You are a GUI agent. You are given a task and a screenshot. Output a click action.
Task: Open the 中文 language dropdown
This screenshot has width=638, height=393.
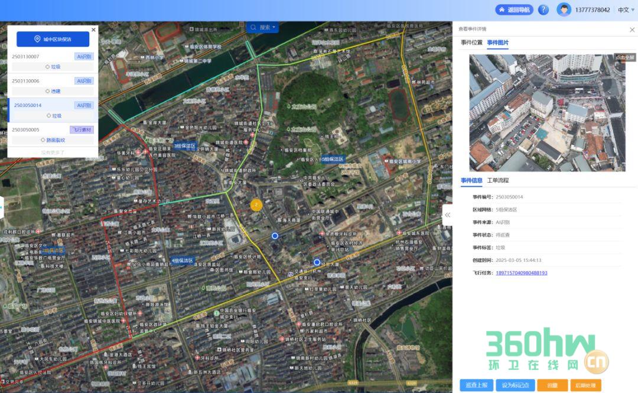[626, 10]
